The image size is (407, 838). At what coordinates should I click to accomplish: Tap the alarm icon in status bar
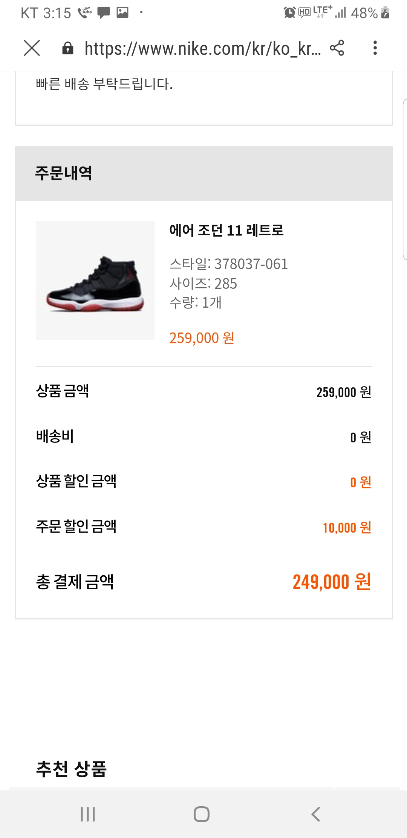(289, 12)
